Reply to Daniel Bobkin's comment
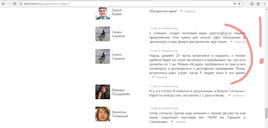268x128 pixels. pyautogui.click(x=188, y=11)
